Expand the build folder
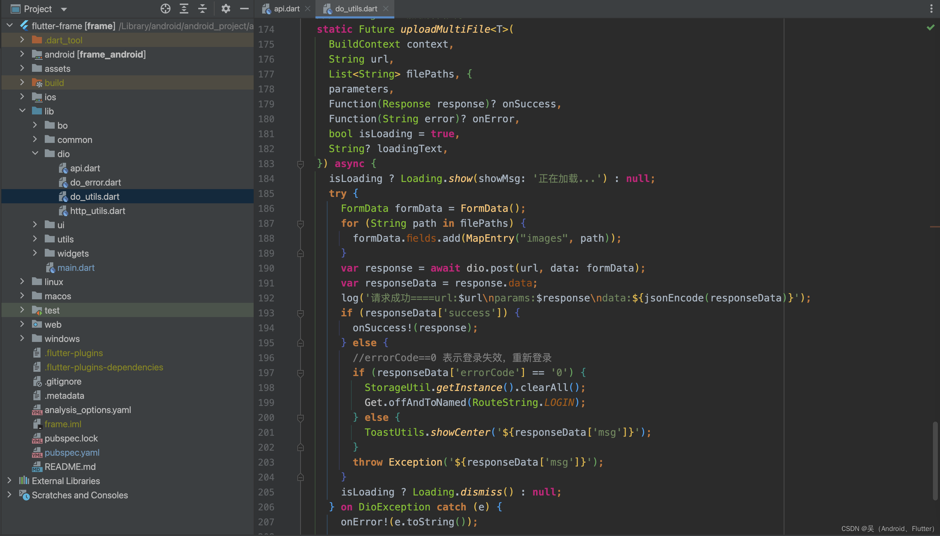Viewport: 940px width, 536px height. coord(22,82)
